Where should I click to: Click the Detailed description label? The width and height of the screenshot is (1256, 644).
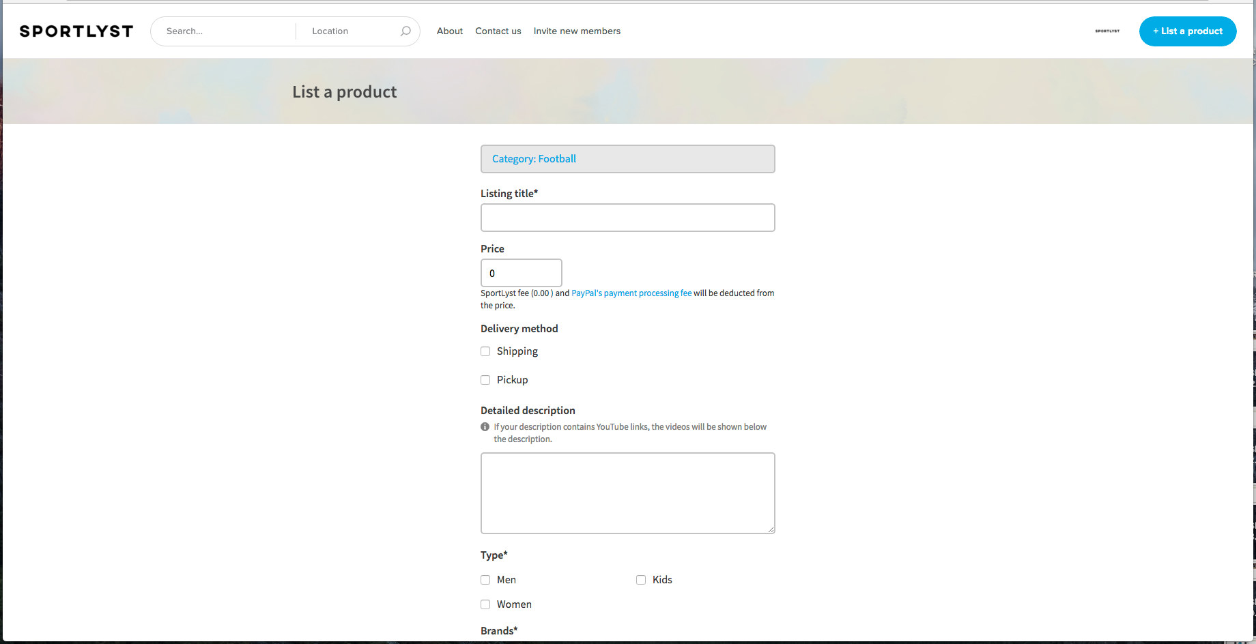[528, 411]
